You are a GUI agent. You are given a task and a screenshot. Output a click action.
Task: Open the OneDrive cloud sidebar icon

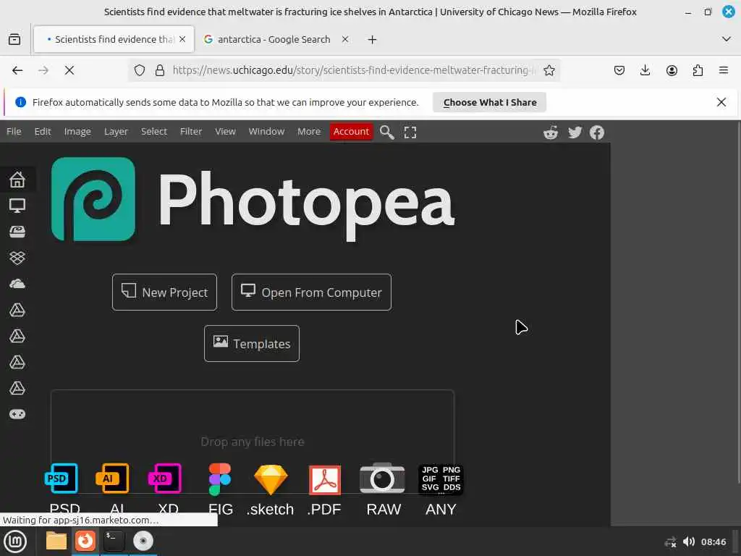tap(17, 284)
